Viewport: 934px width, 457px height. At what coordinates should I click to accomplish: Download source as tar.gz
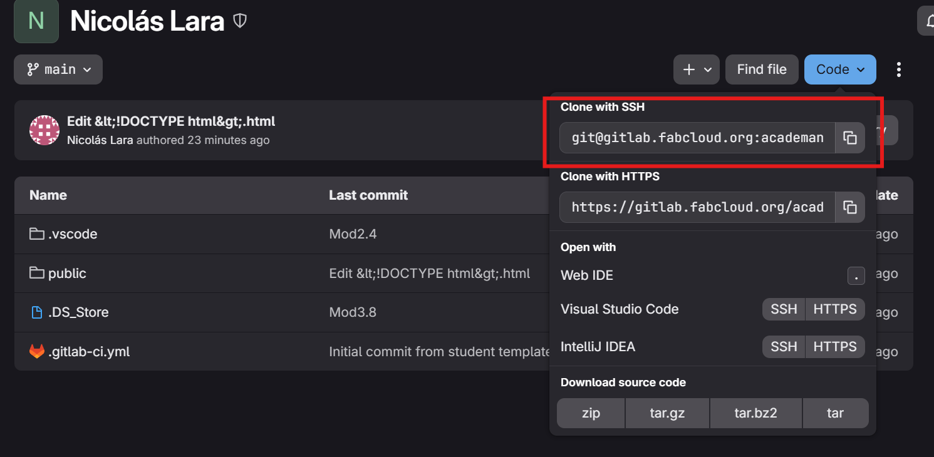(x=667, y=413)
